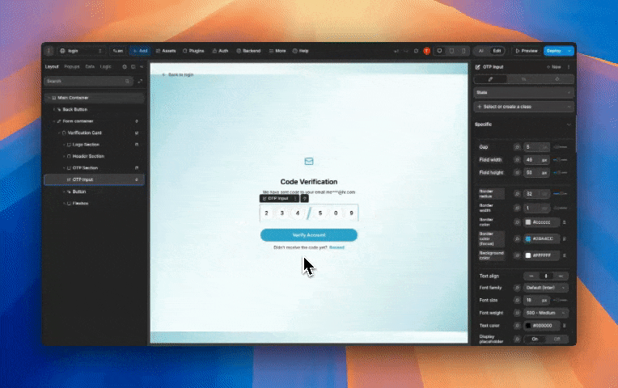618x388 pixels.
Task: Click the Back to login link on canvas
Action: pyautogui.click(x=178, y=74)
